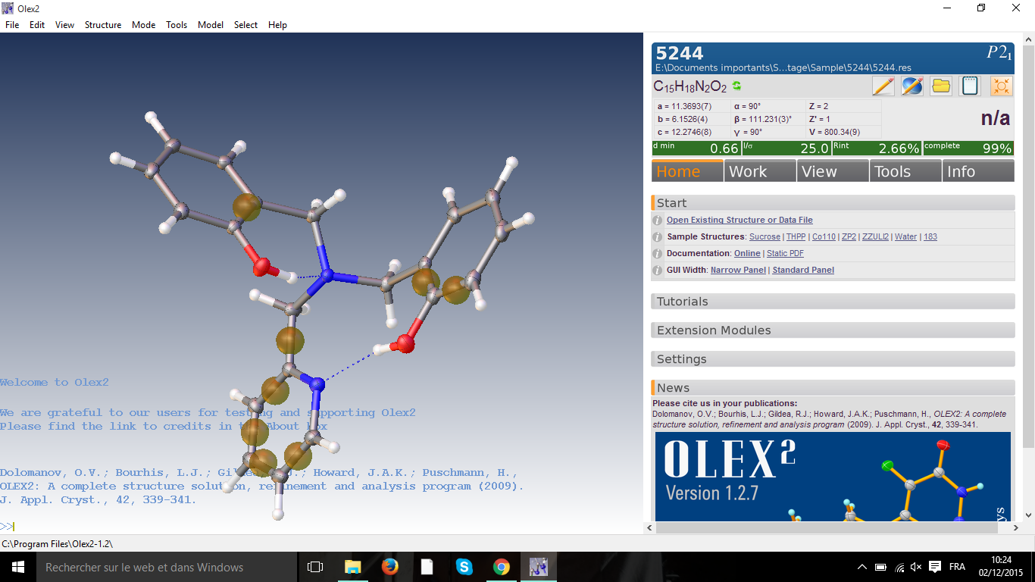Image resolution: width=1035 pixels, height=582 pixels.
Task: Load the ZP2 sample structure
Action: tap(849, 236)
